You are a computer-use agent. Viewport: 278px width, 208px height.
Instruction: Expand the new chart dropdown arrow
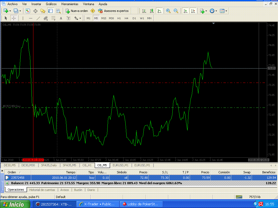10,11
